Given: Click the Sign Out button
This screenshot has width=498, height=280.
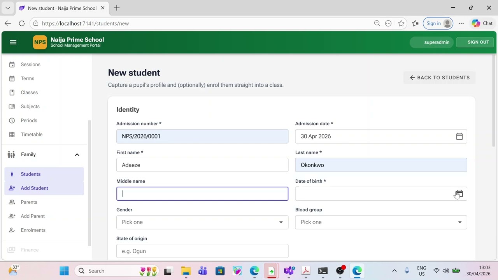Looking at the screenshot, I should [x=478, y=42].
